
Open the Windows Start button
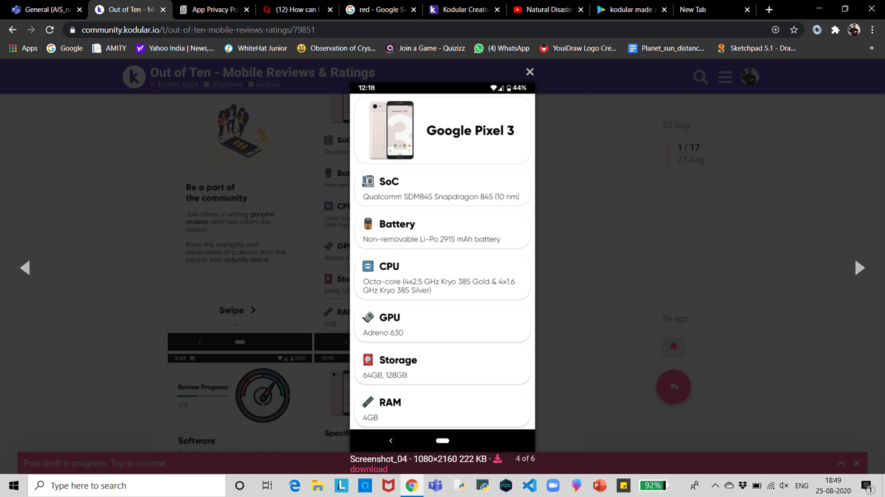pos(13,485)
